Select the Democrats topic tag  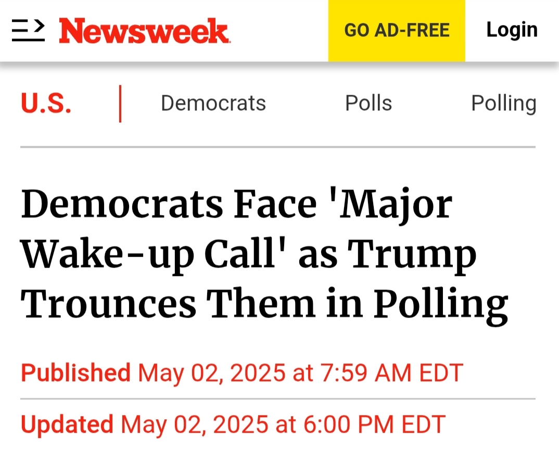click(213, 103)
